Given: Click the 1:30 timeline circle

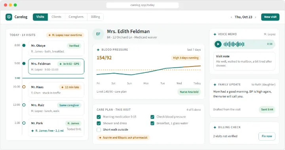Looking at the screenshot, I should click(24, 123).
